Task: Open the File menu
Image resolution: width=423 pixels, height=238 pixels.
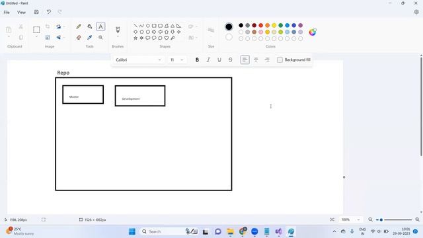Action: coord(7,13)
